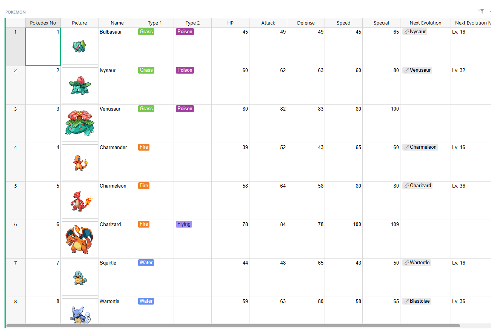Select row number 8 header
Image resolution: width=491 pixels, height=334 pixels.
[x=15, y=310]
